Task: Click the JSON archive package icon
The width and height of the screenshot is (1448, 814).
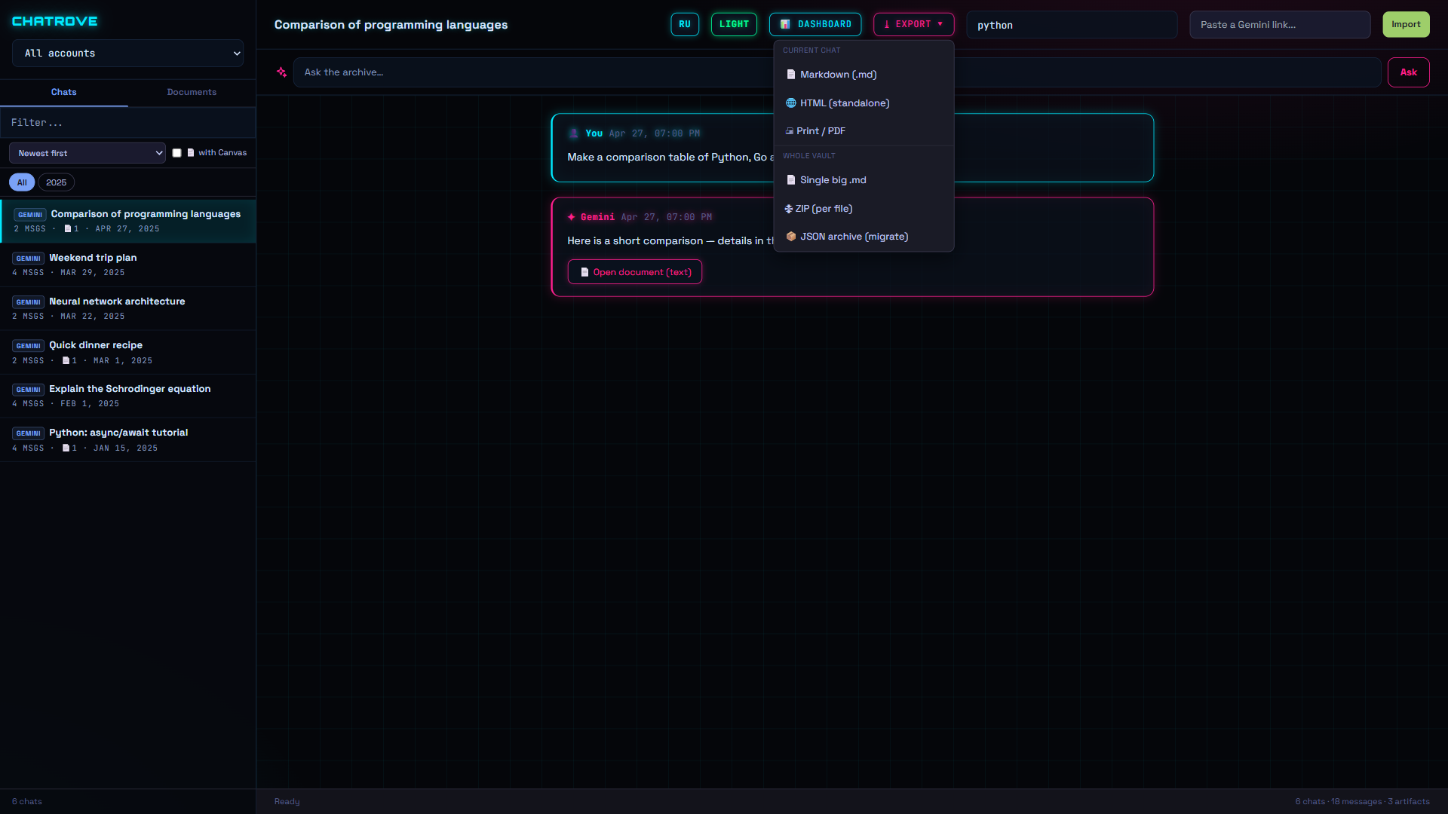Action: point(791,237)
